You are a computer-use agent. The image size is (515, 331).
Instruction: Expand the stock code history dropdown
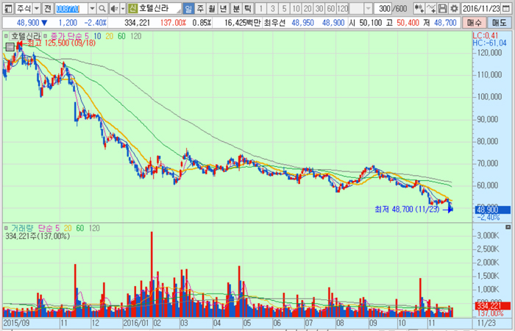[x=93, y=9]
